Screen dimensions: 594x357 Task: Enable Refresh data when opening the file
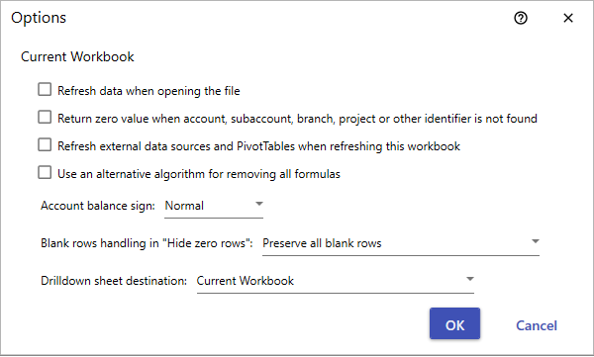pyautogui.click(x=45, y=90)
